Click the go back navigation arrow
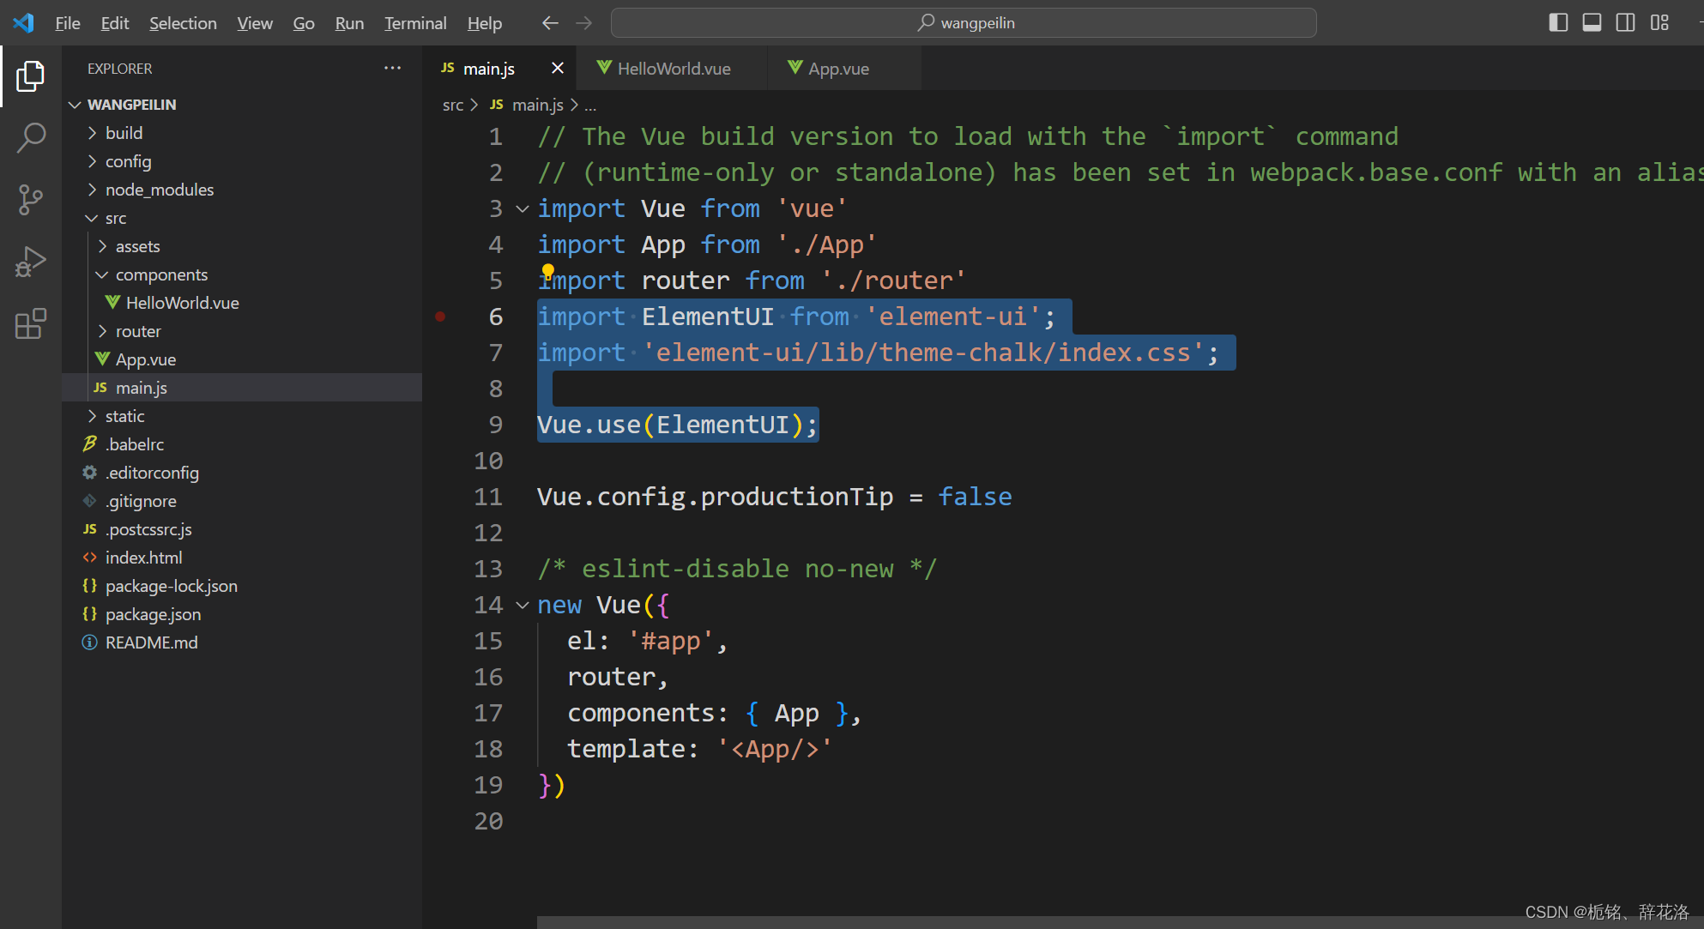 click(550, 23)
